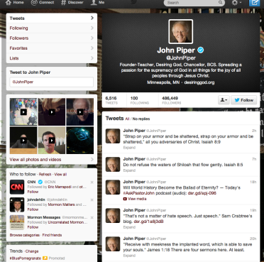
Task: Click the avatar on James 1:18 tweet
Action: [x=113, y=244]
